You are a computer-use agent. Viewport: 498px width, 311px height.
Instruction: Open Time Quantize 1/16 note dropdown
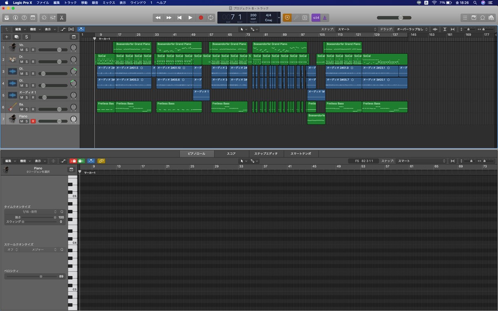pos(31,212)
